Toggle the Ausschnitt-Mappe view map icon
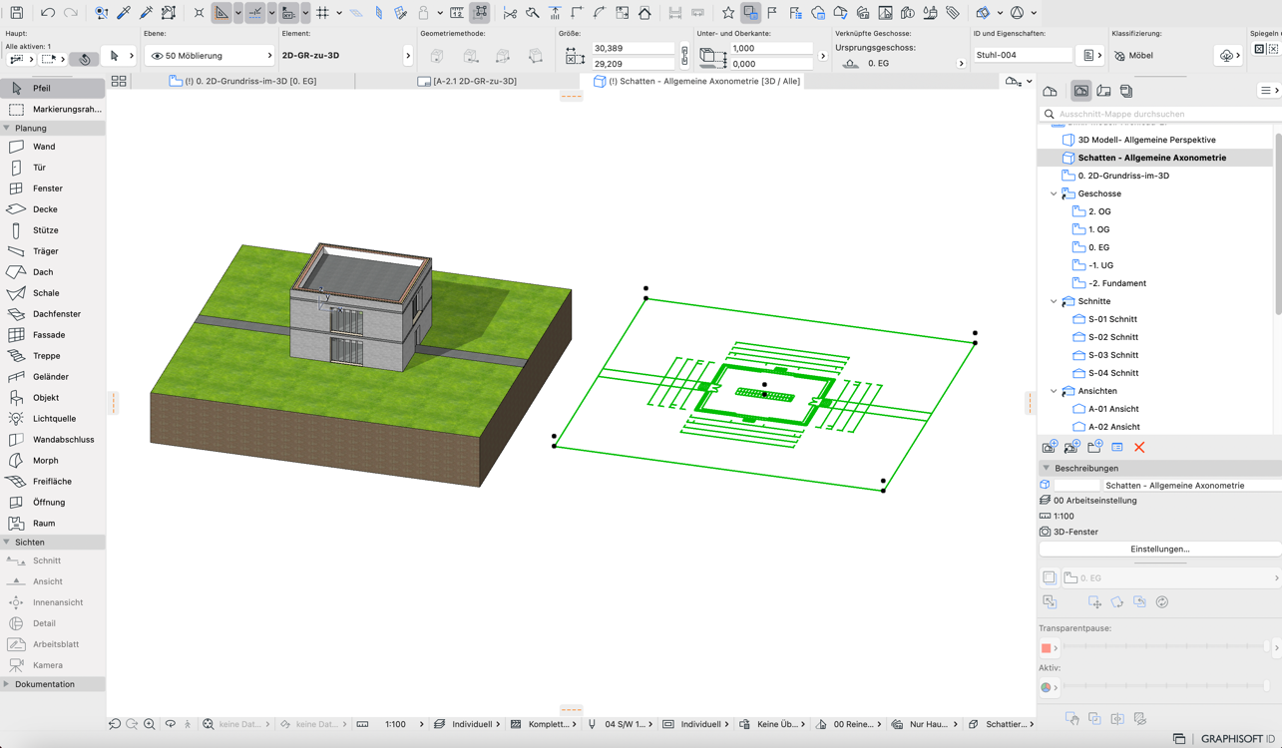This screenshot has width=1282, height=748. coord(1080,91)
